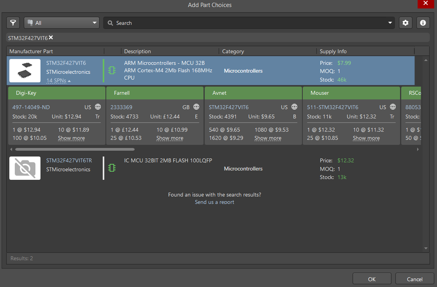Show more Digi-Key price breaks
The image size is (437, 287).
point(71,138)
